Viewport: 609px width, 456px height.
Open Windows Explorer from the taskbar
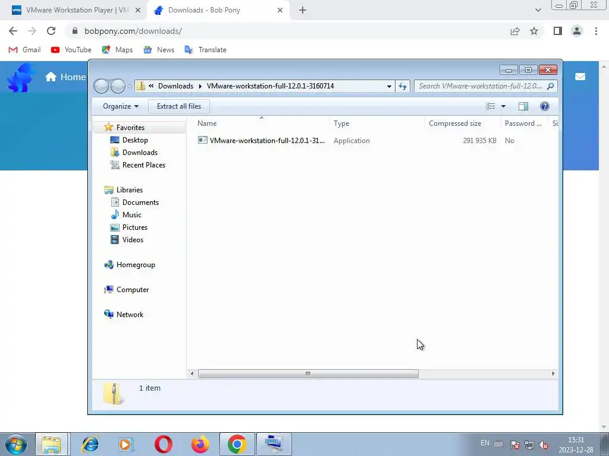pyautogui.click(x=51, y=444)
